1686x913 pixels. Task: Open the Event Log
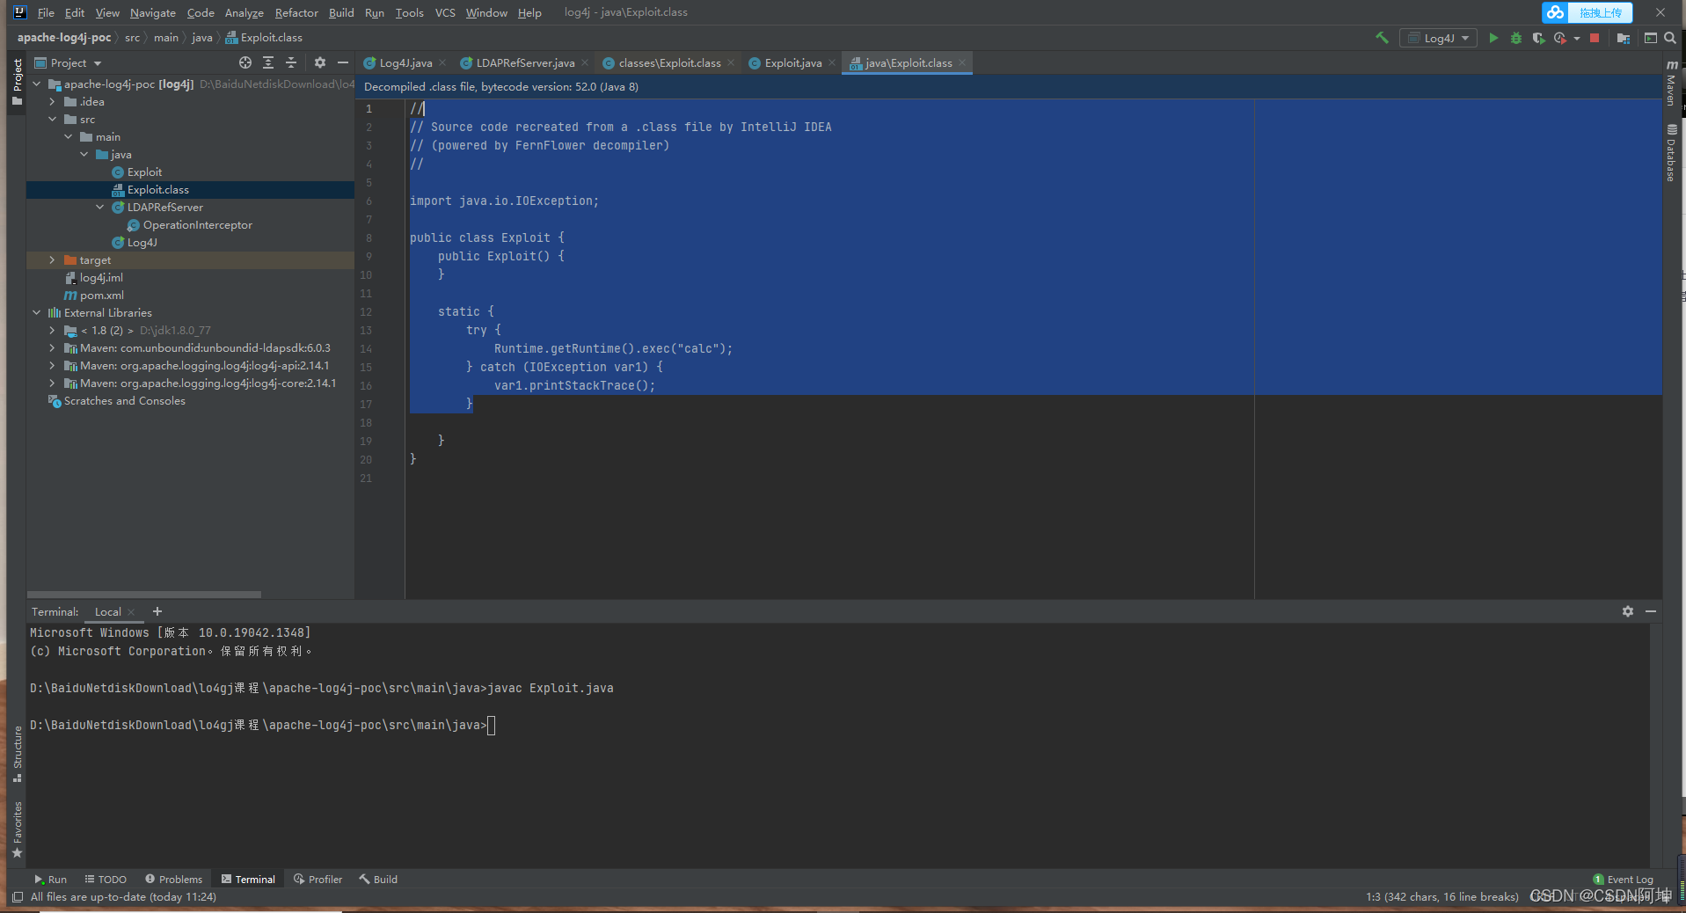click(1623, 880)
